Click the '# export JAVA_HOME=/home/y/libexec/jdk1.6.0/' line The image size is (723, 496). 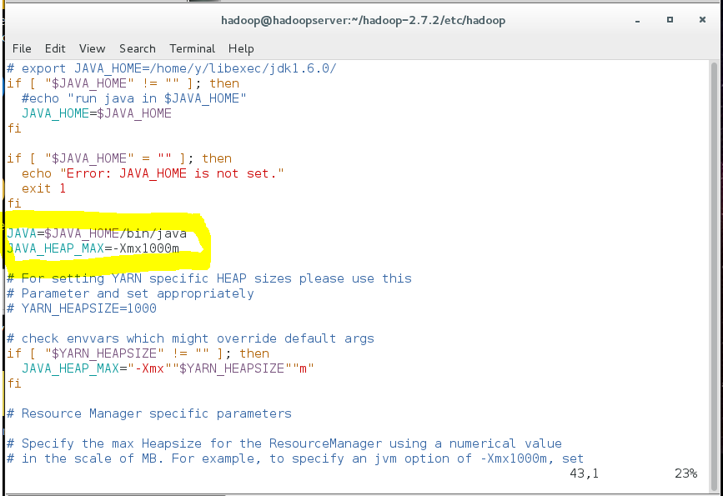pos(172,68)
